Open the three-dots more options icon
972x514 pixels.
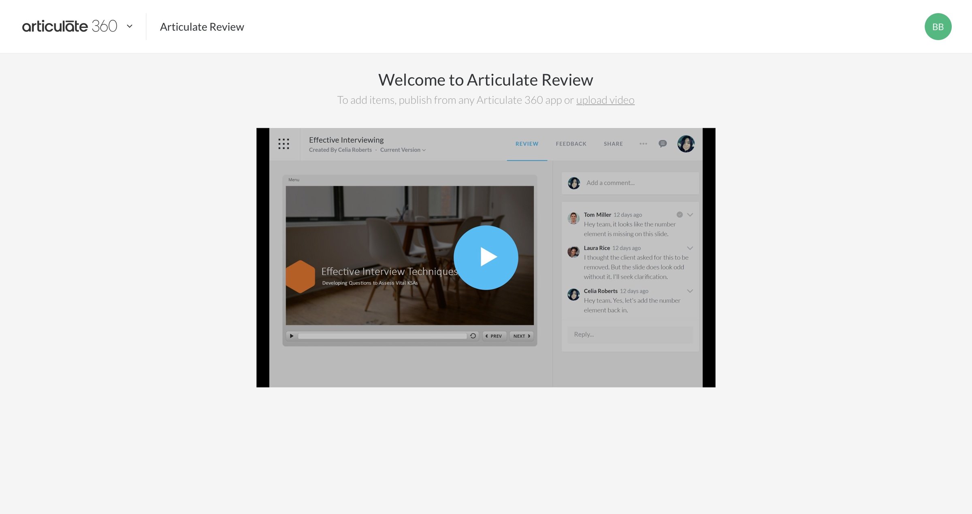[x=643, y=144]
